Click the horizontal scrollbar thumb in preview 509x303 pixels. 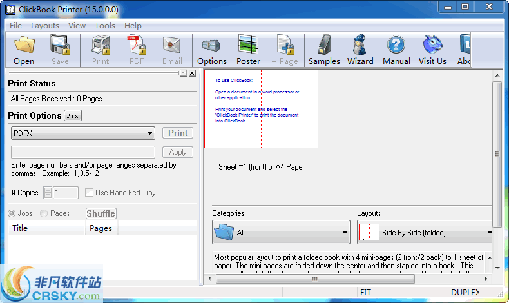pos(315,279)
